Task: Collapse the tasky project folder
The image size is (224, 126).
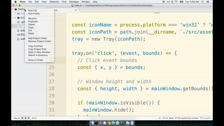Action: coord(13,9)
